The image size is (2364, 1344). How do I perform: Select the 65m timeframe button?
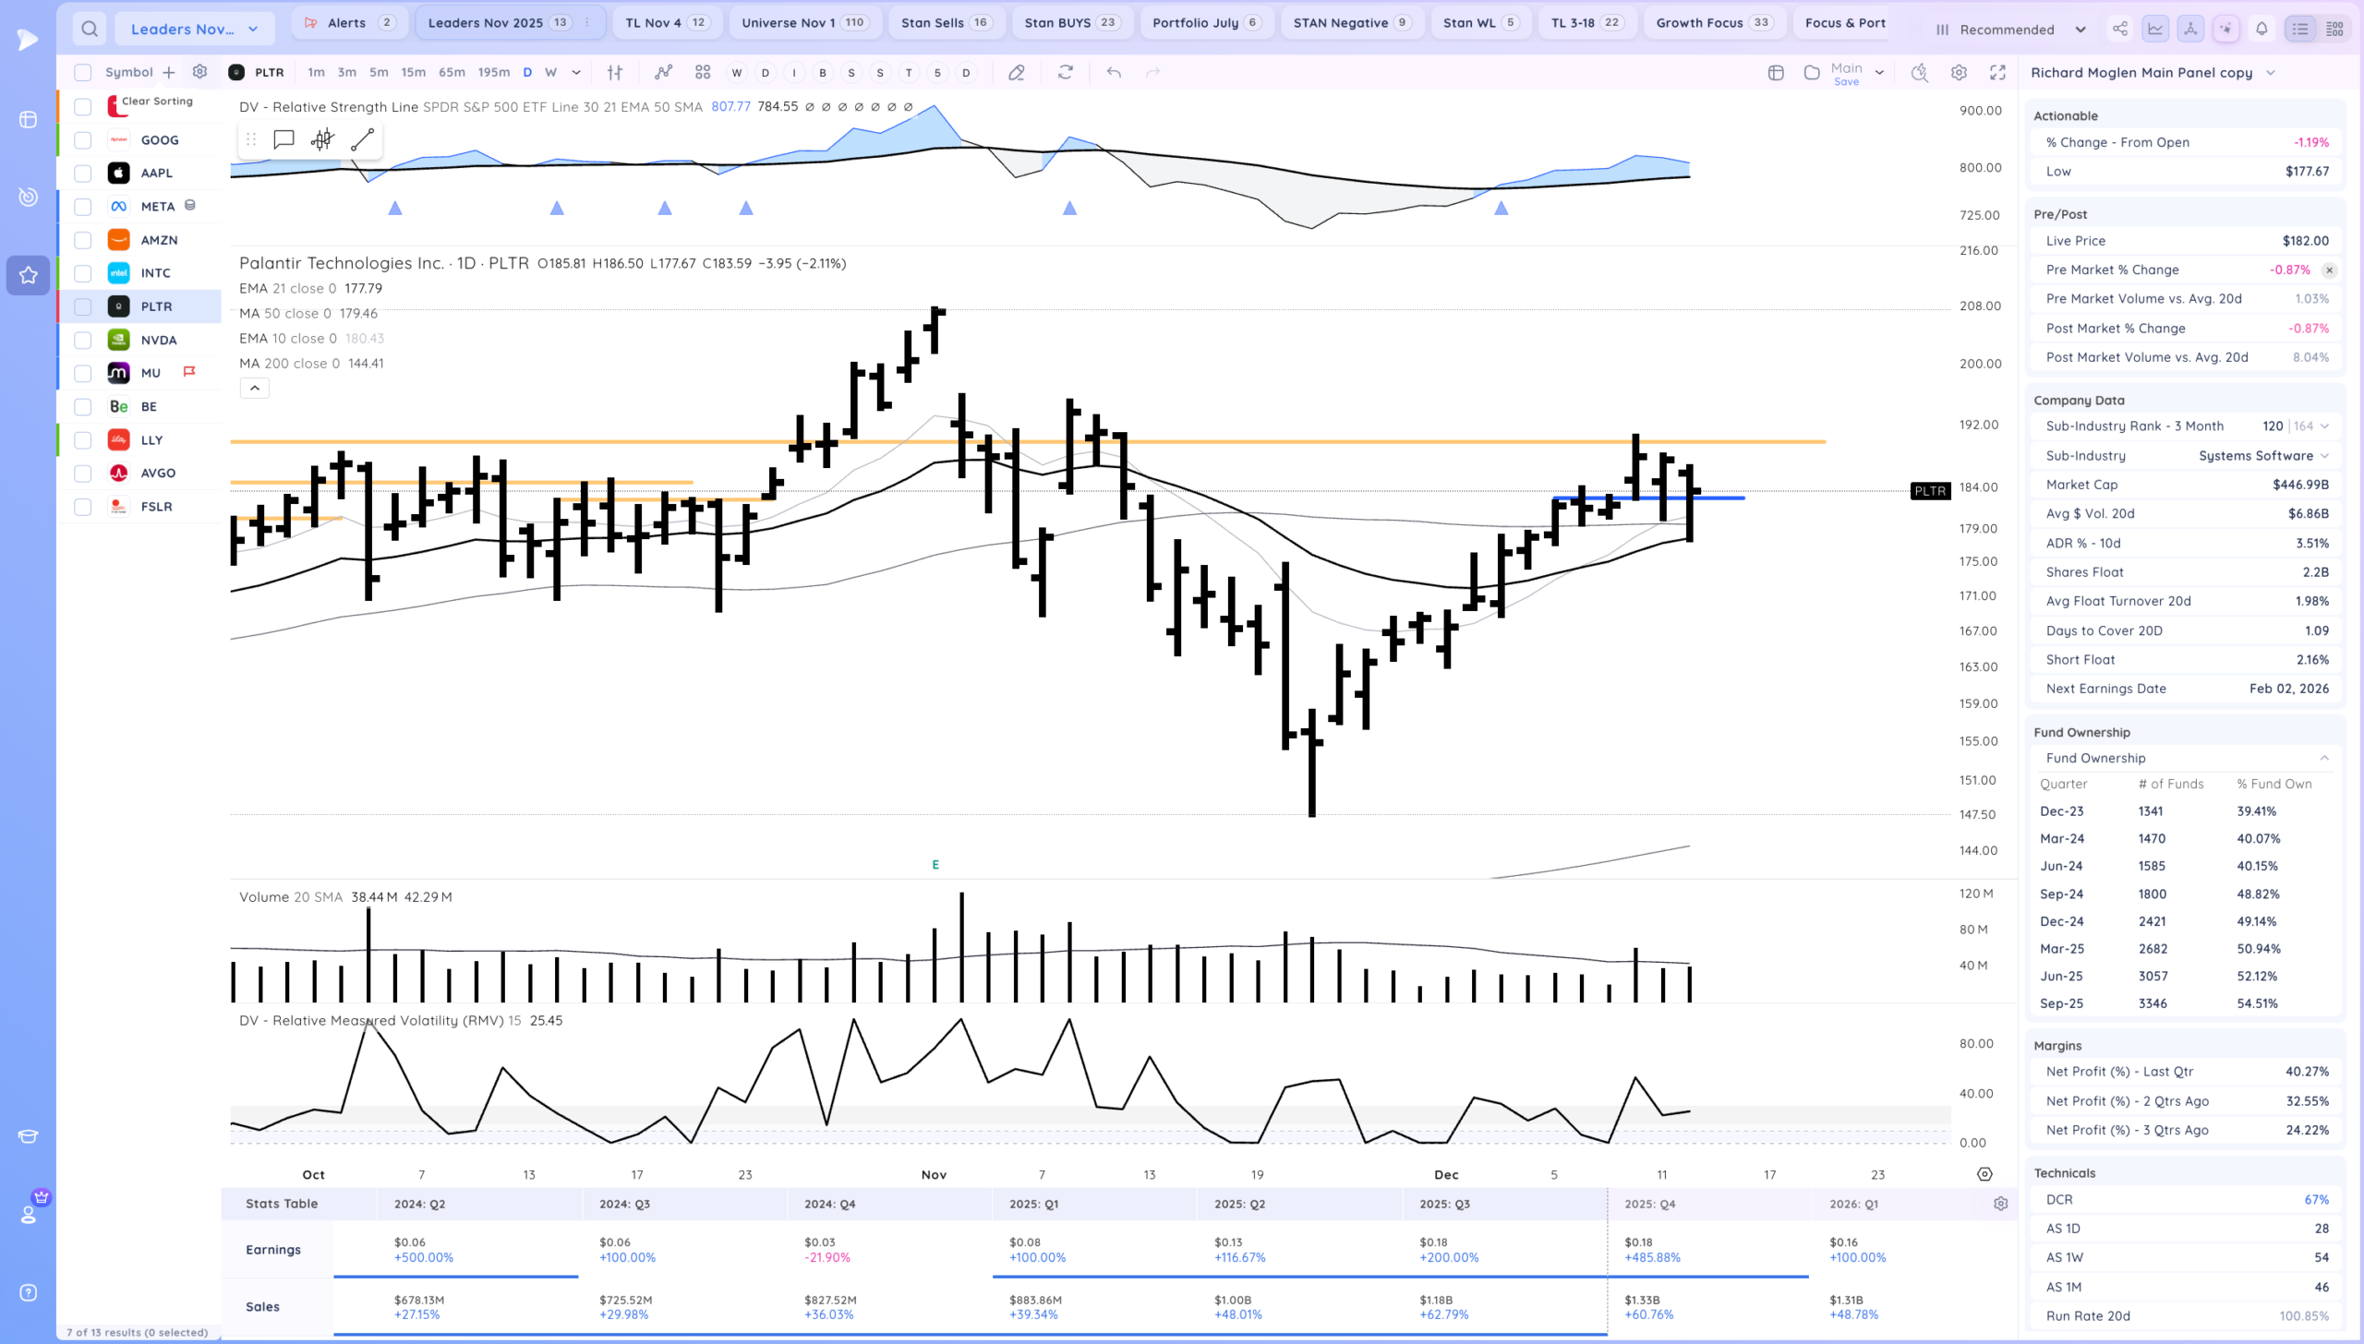[452, 72]
